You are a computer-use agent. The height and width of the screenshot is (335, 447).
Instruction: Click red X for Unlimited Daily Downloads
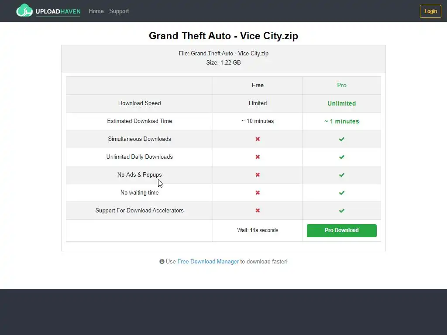click(x=258, y=157)
